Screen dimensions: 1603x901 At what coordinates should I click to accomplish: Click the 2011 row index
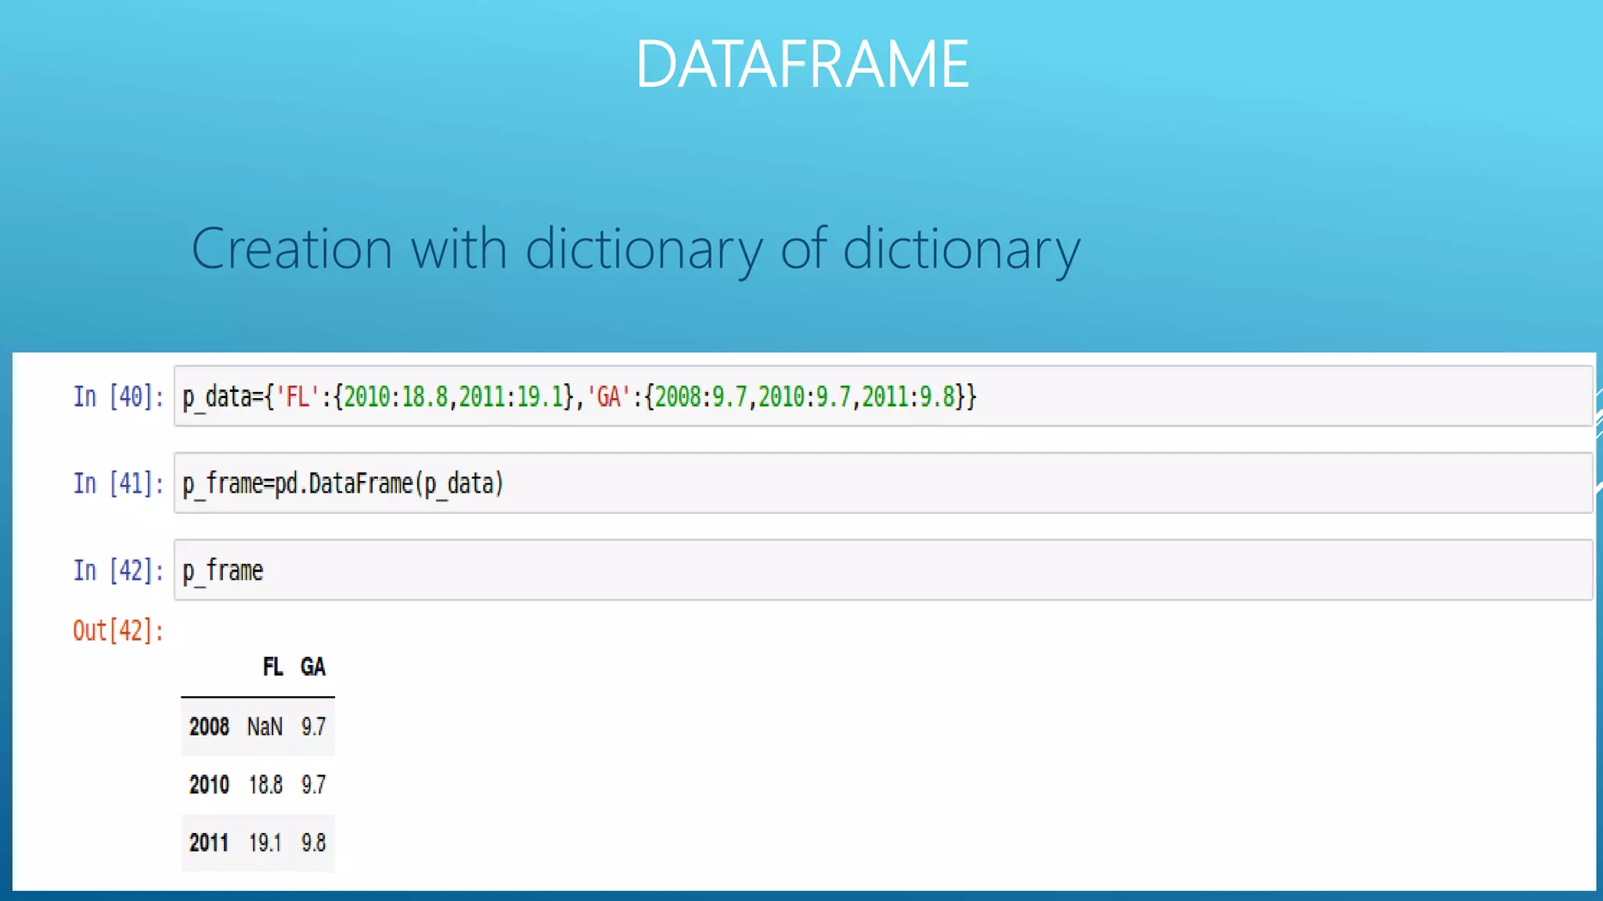[209, 843]
